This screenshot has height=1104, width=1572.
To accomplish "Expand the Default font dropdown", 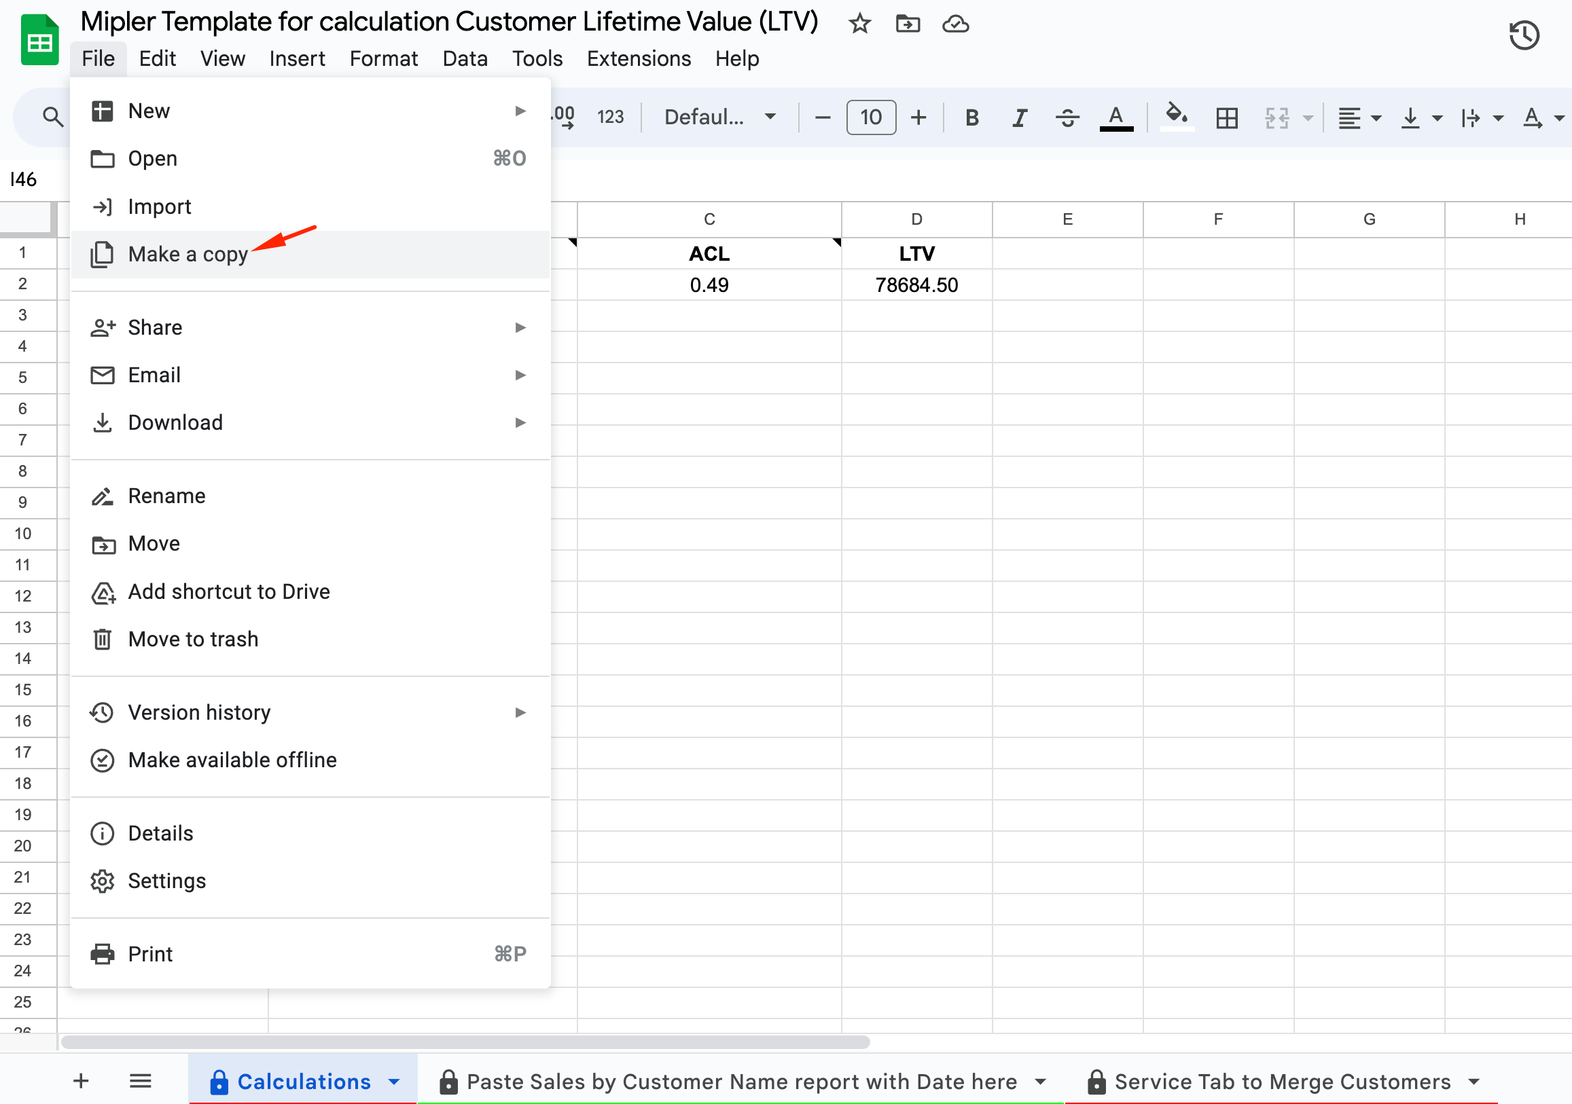I will coord(719,117).
